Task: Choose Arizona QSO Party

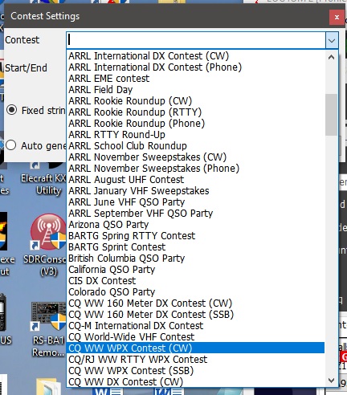Action: (x=195, y=225)
